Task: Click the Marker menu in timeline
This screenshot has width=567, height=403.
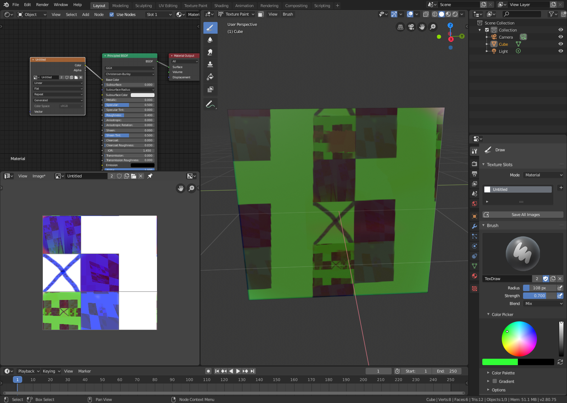Action: pyautogui.click(x=84, y=371)
